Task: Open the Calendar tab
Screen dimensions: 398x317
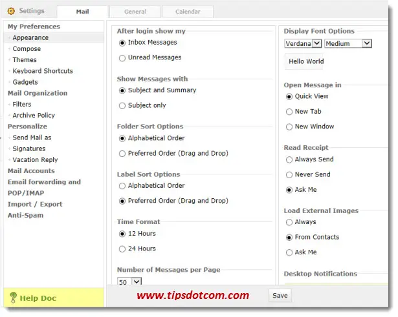Action: [188, 12]
